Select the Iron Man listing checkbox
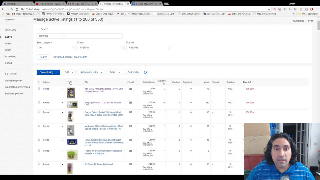Image resolution: width=320 pixels, height=180 pixels. pyautogui.click(x=39, y=89)
